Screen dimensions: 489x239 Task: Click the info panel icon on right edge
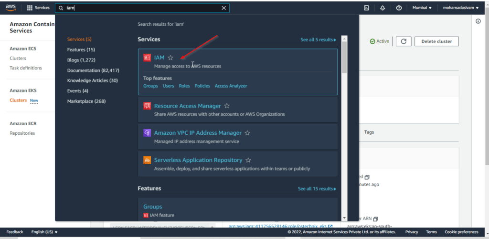click(x=478, y=21)
